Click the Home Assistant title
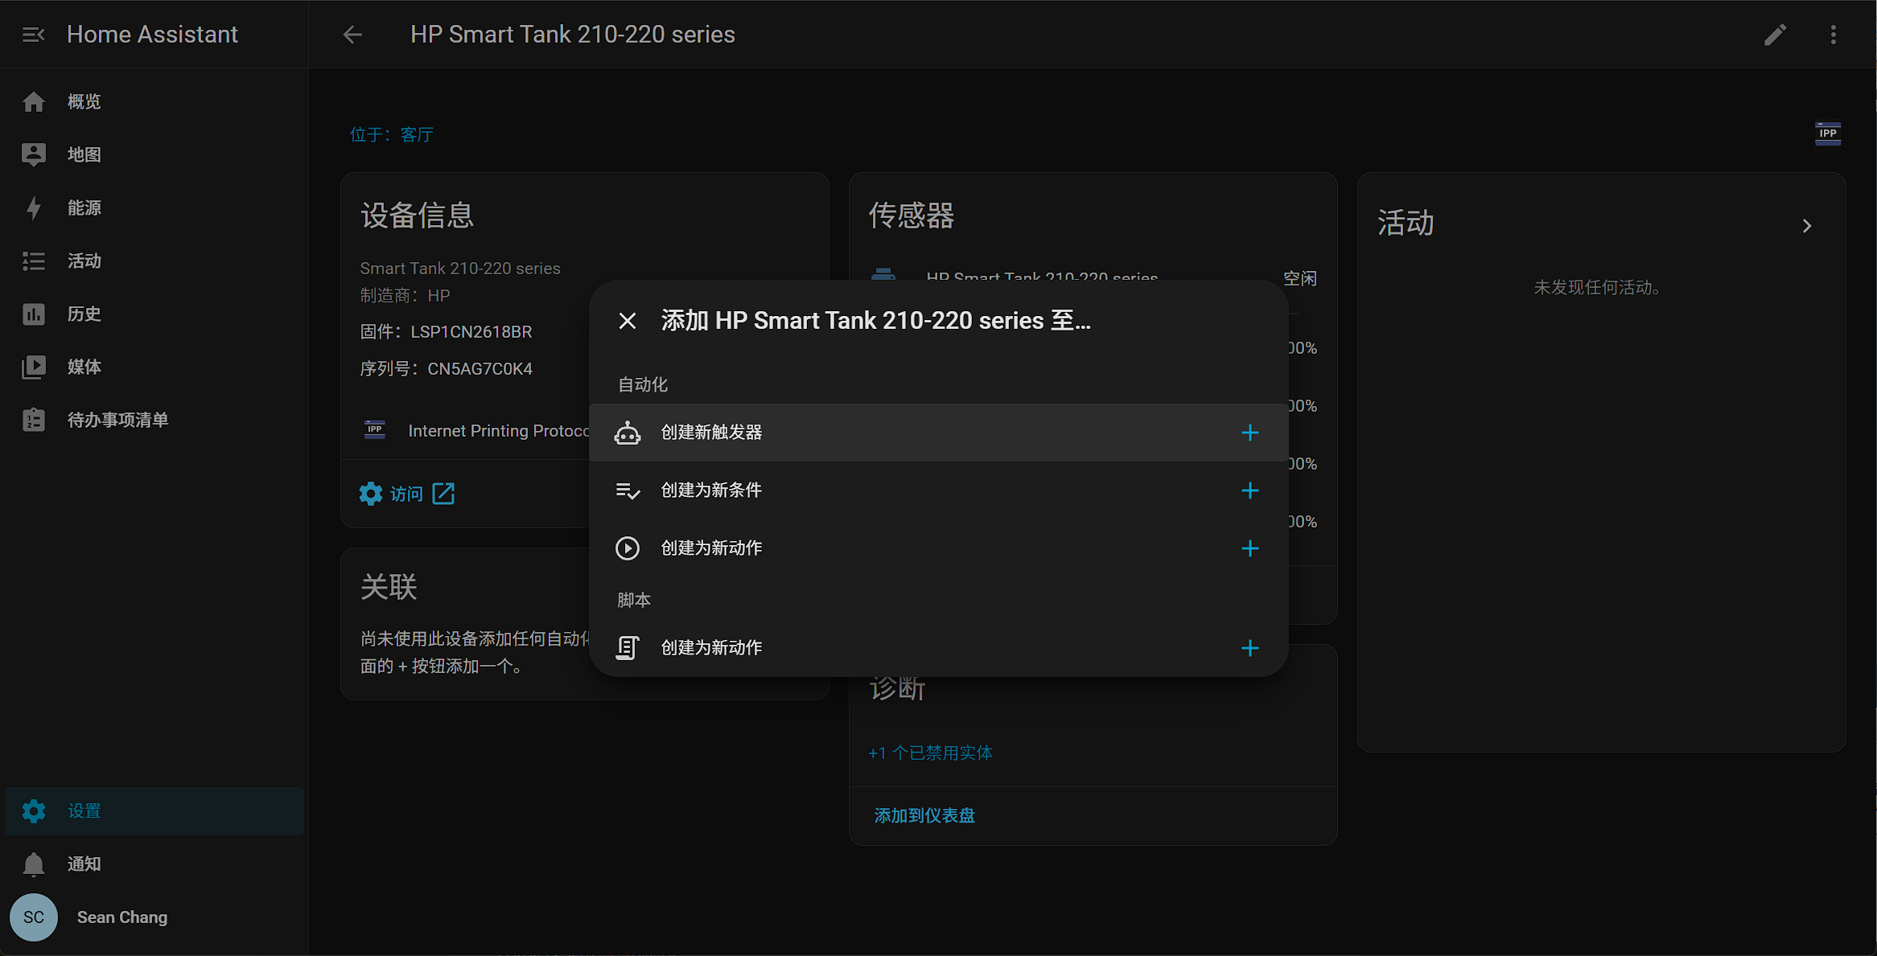This screenshot has width=1877, height=956. (153, 35)
